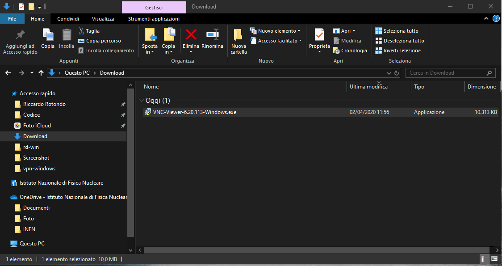Select Istituto Nazionale di Fisica Nucleare node
This screenshot has width=502, height=266.
click(x=61, y=183)
